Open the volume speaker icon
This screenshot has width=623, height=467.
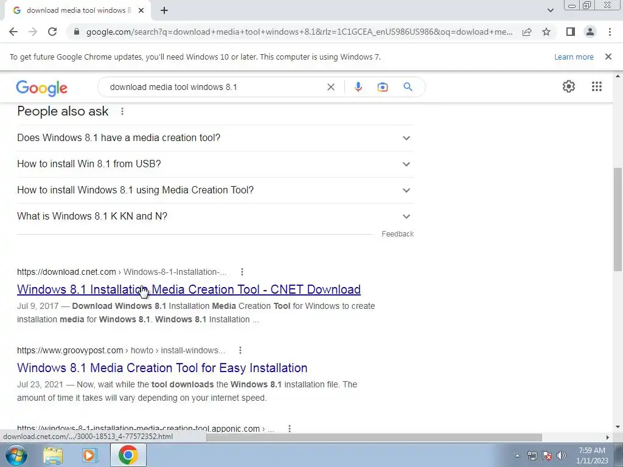pos(562,455)
